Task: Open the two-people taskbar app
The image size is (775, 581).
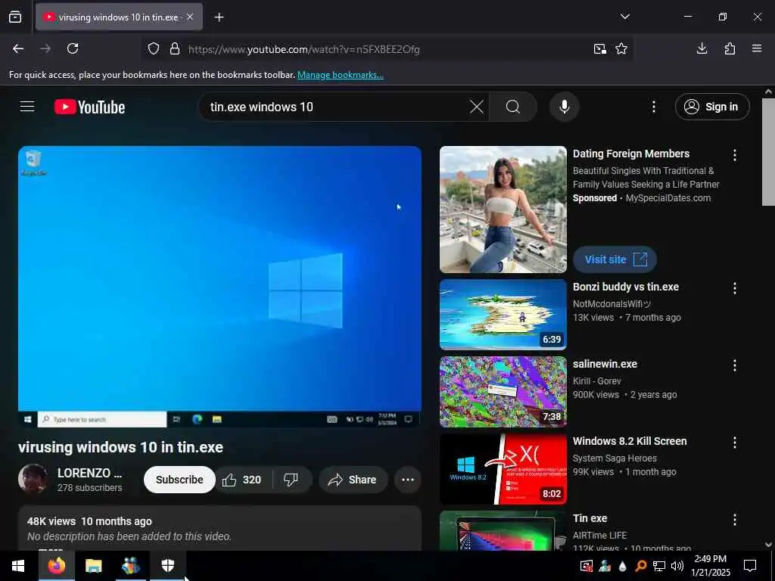Action: click(x=131, y=566)
